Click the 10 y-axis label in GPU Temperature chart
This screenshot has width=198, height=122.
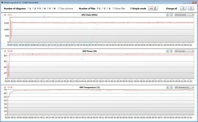coord(5,111)
